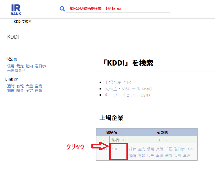The height and width of the screenshot is (169, 216).
Task: Open the 貸借 link in table
Action: click(160, 149)
